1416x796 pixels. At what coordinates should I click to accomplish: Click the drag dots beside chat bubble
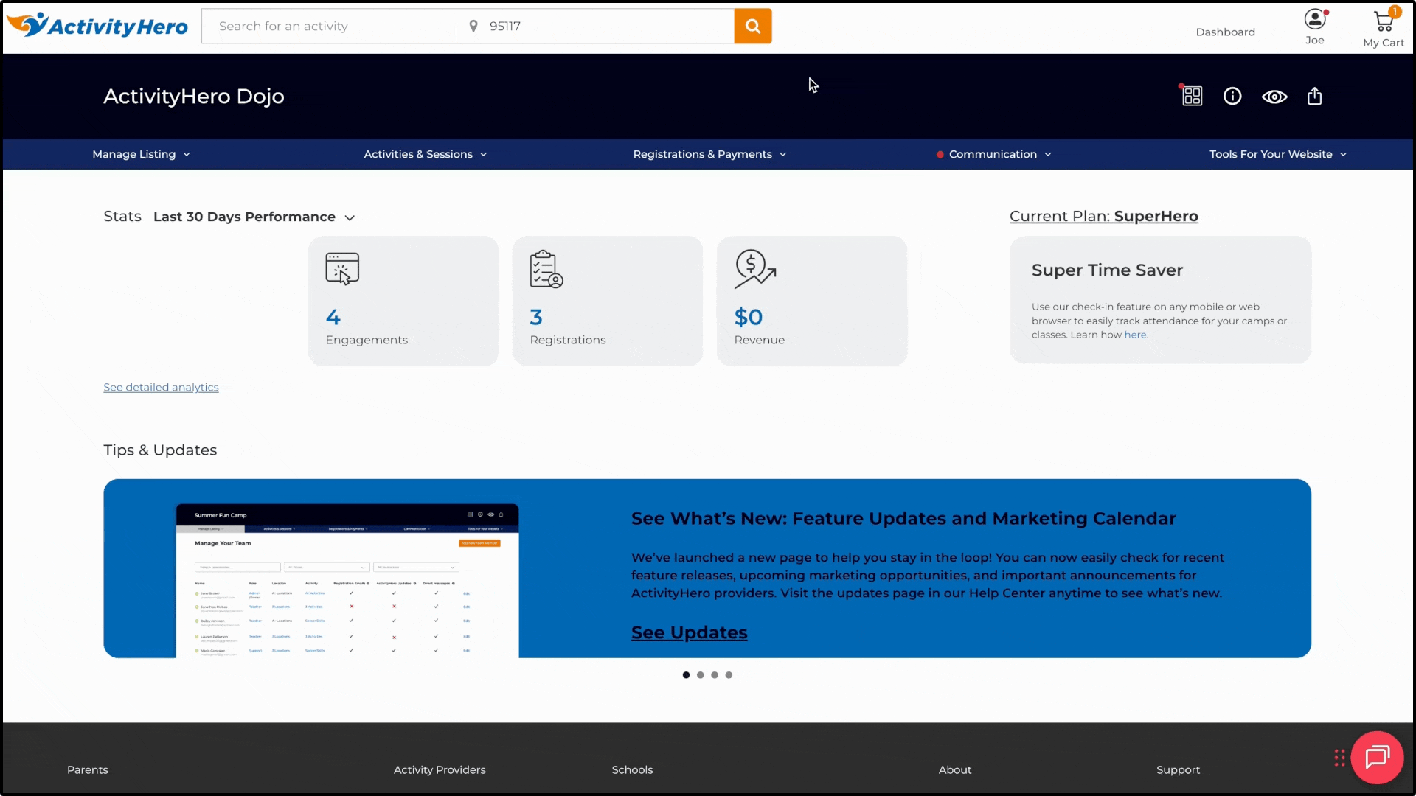click(x=1339, y=758)
